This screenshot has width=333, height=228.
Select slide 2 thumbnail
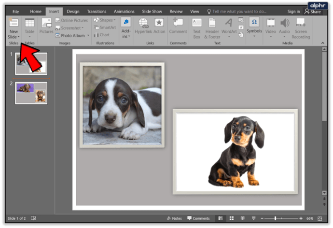31,92
